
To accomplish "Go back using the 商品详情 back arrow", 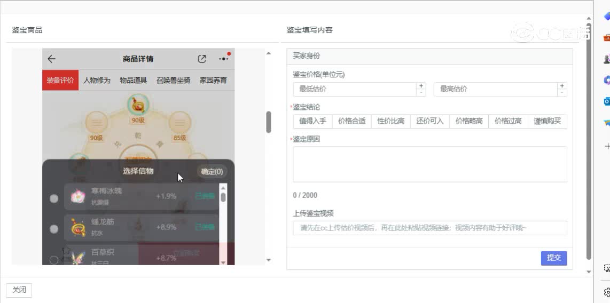I will point(51,59).
